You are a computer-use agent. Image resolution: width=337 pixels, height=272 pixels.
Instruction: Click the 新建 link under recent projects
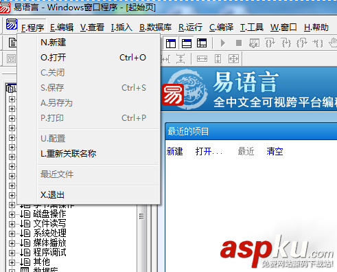pyautogui.click(x=174, y=151)
